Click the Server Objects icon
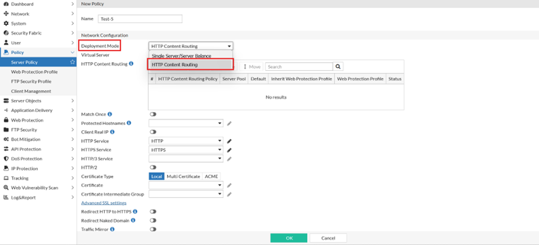The width and height of the screenshot is (539, 245). pyautogui.click(x=5, y=101)
